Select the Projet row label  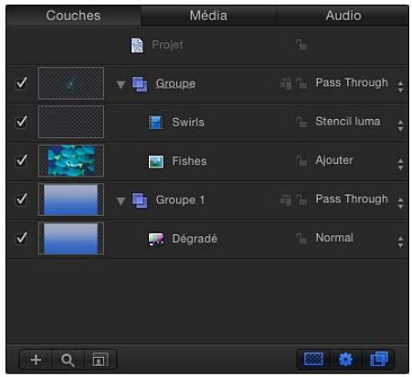pos(167,45)
